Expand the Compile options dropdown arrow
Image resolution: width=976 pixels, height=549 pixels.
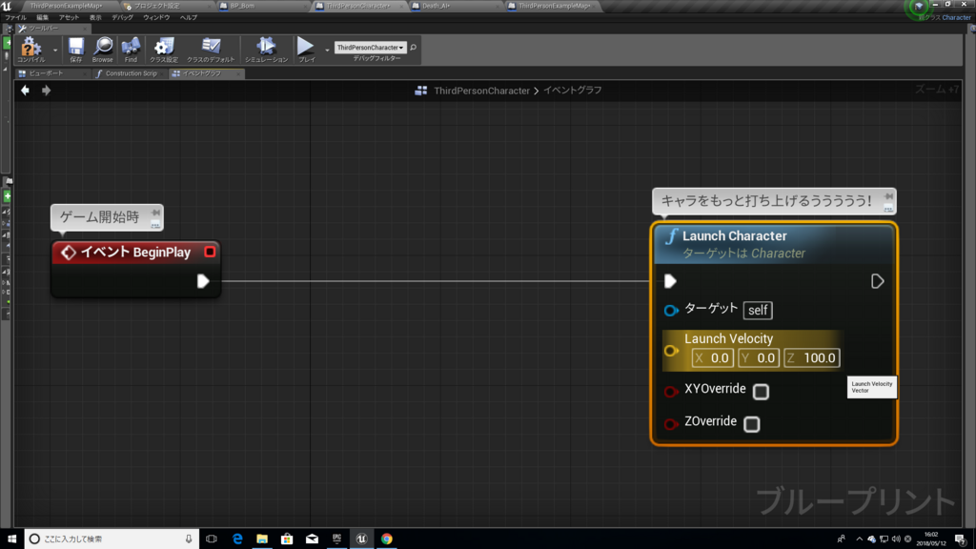click(x=54, y=50)
